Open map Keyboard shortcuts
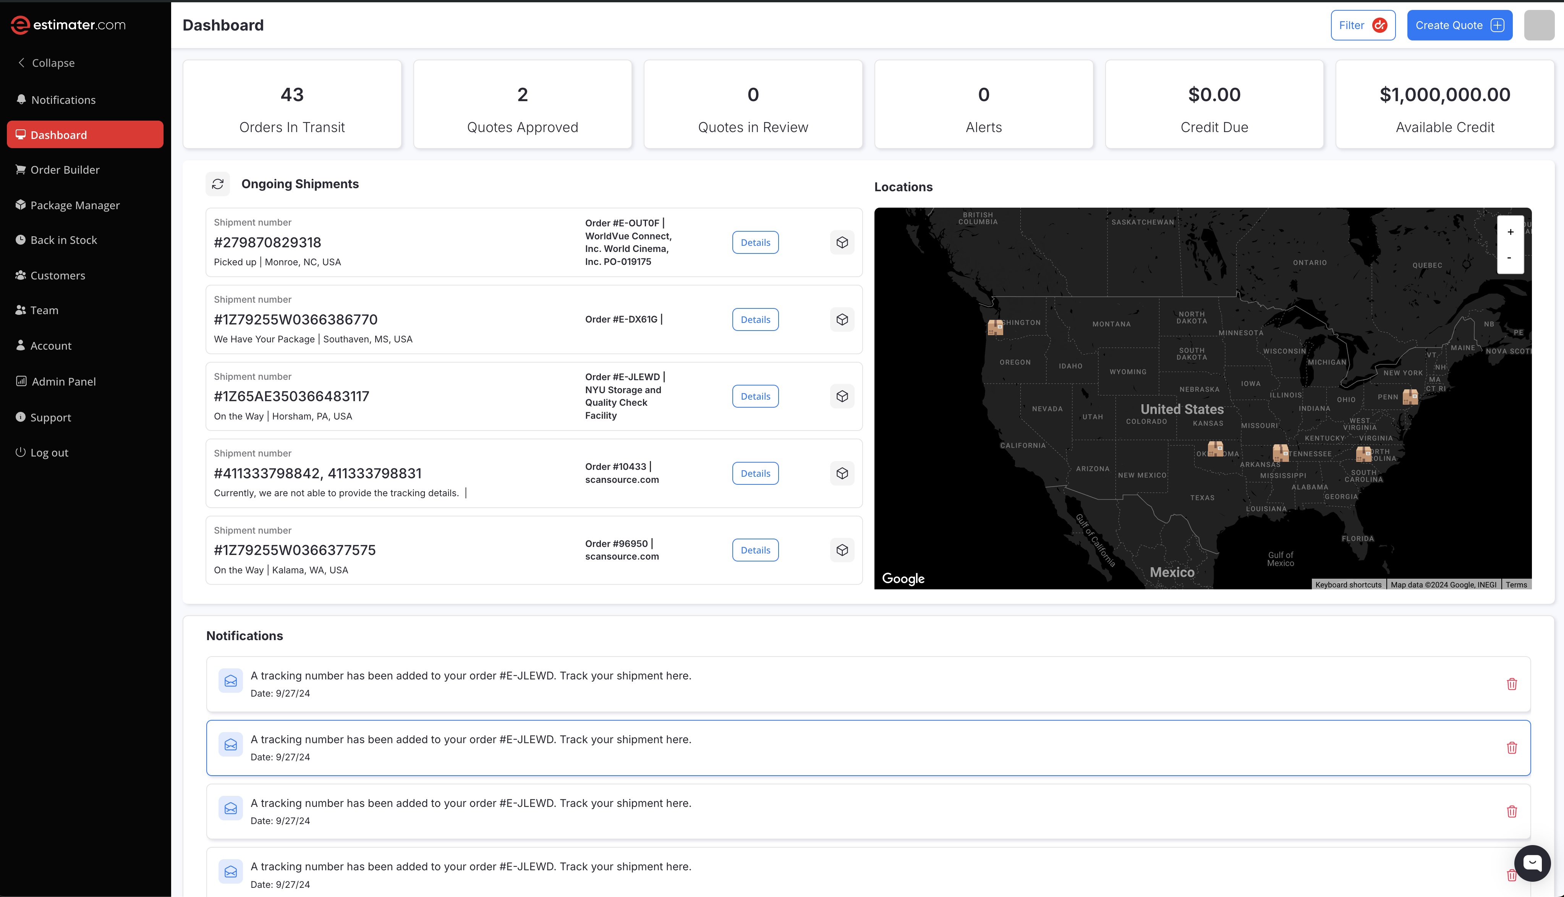Screen dimensions: 1564x897 (x=1348, y=585)
